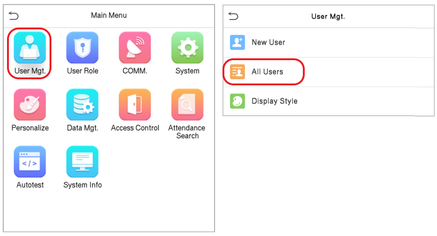This screenshot has height=236, width=437.
Task: Go back from User Mgt. screen
Action: pyautogui.click(x=233, y=16)
